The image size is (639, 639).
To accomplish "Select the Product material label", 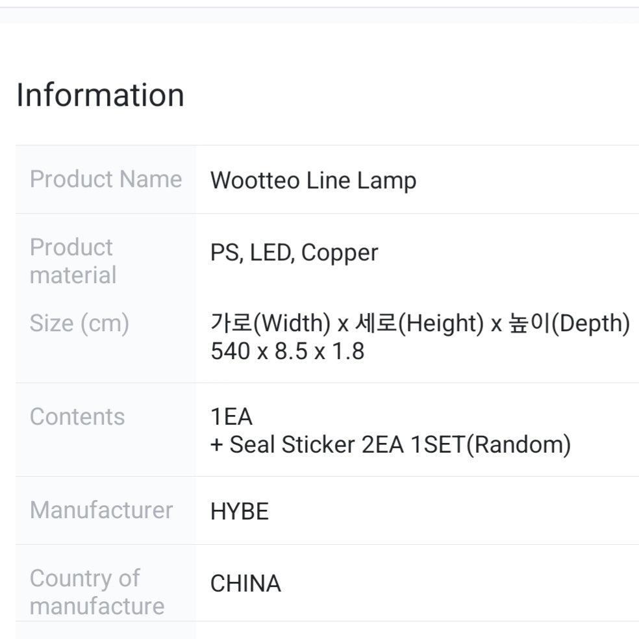I will pos(73,261).
